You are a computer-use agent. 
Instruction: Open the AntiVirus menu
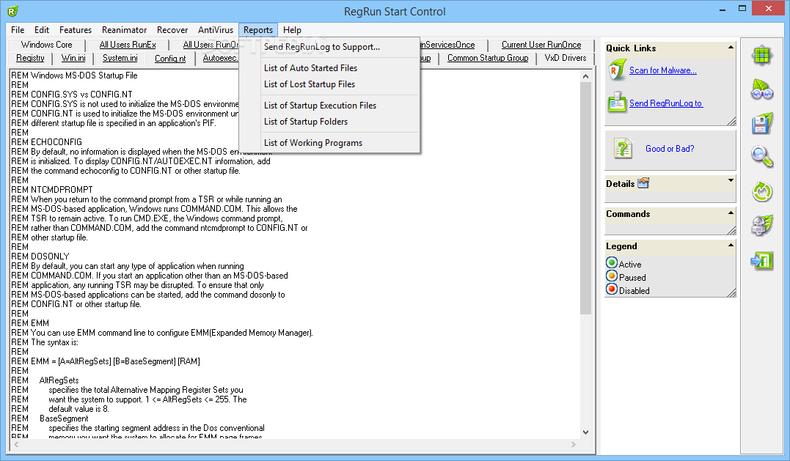(216, 30)
